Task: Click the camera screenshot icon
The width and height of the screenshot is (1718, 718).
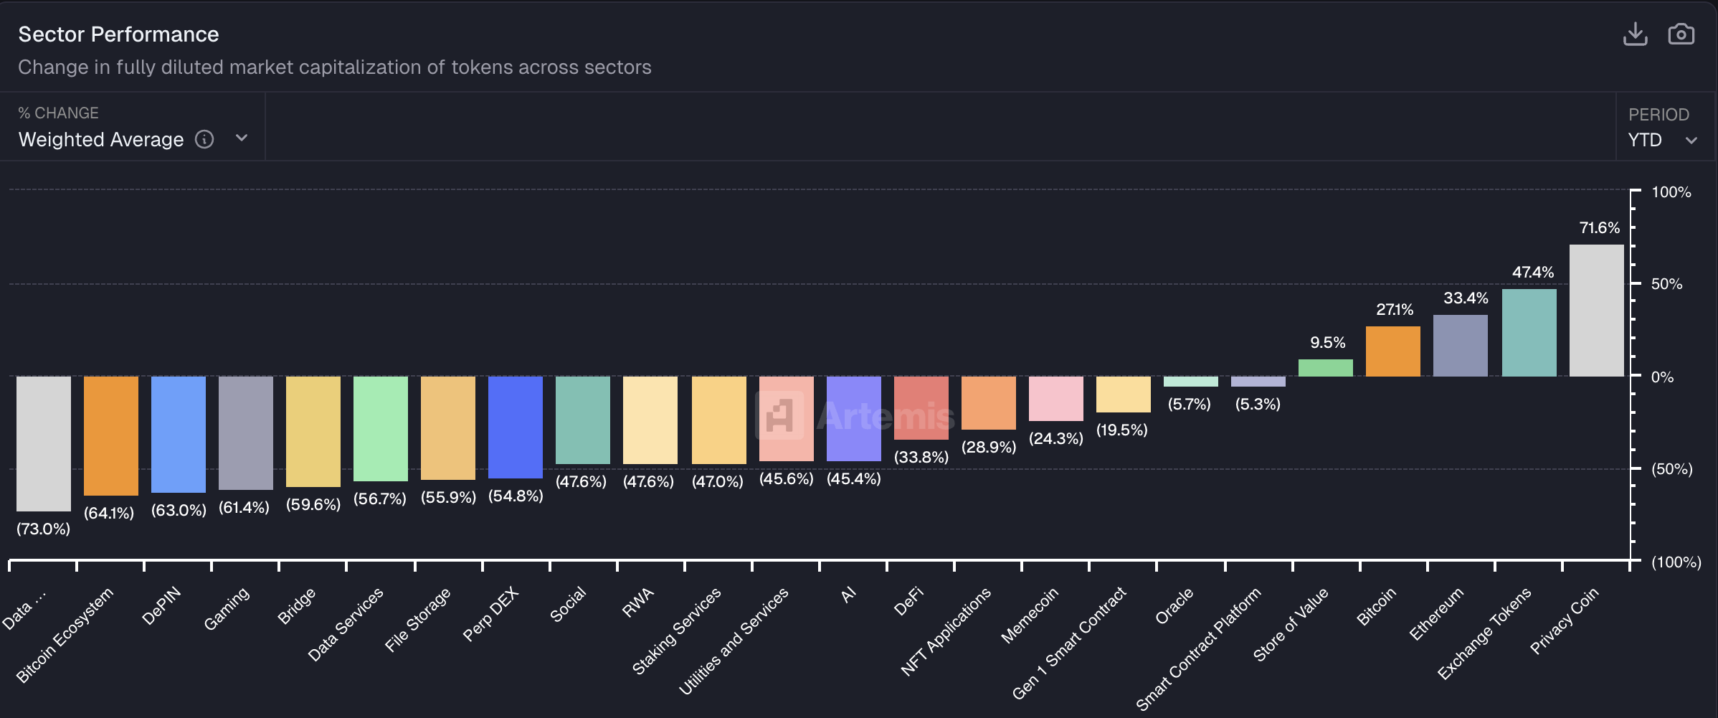Action: tap(1681, 34)
